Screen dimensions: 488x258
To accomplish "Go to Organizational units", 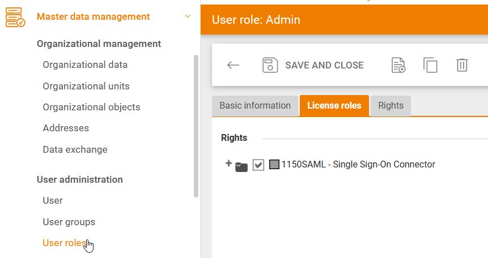I will (x=86, y=86).
